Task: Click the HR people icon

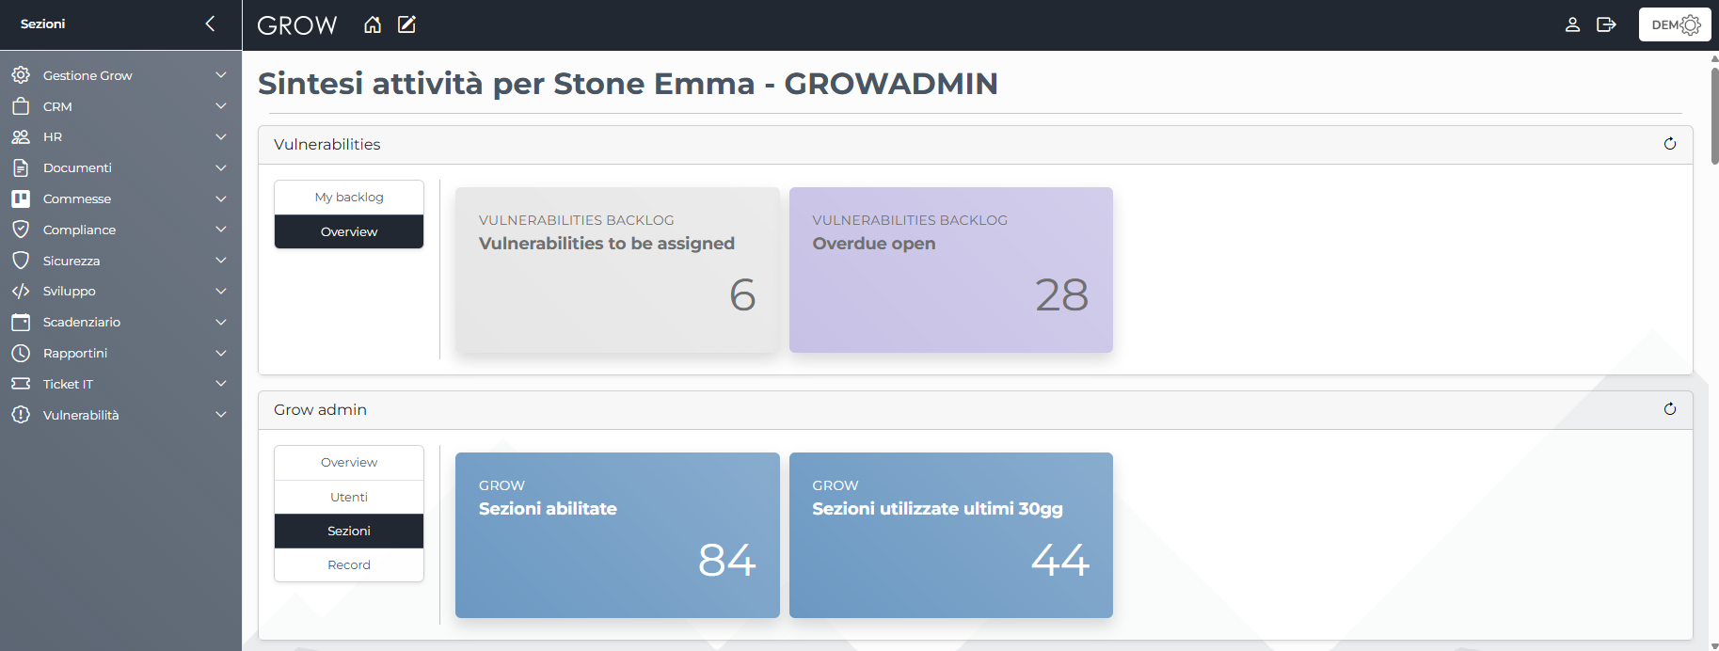Action: click(21, 137)
